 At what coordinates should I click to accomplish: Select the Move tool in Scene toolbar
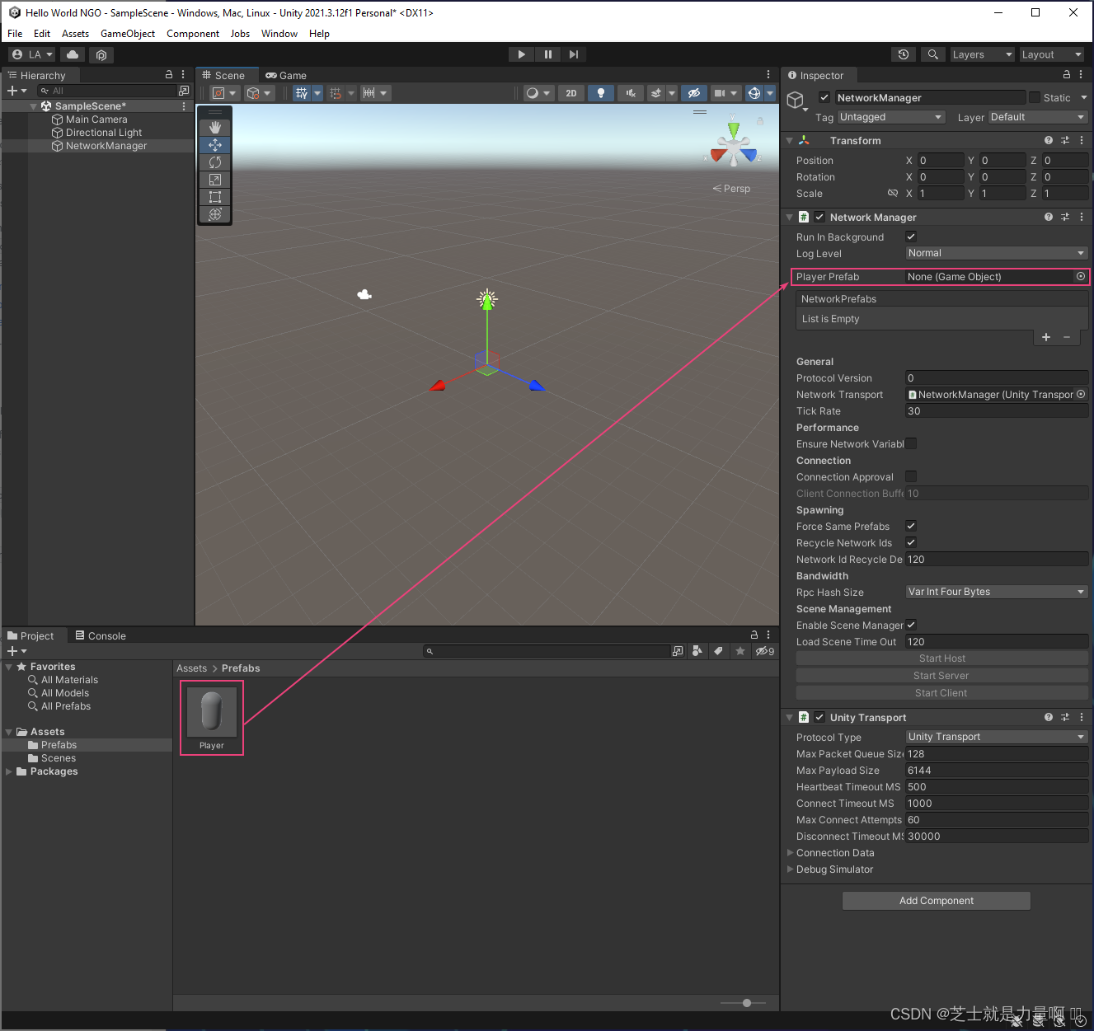point(215,145)
